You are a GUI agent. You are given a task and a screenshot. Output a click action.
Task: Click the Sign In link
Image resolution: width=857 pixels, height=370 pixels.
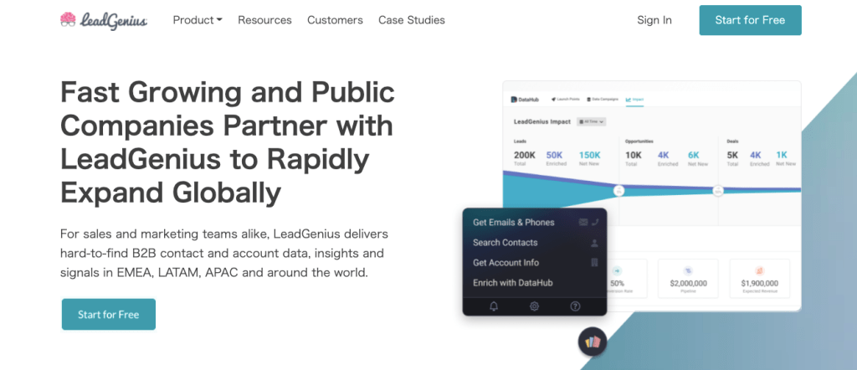coord(654,20)
